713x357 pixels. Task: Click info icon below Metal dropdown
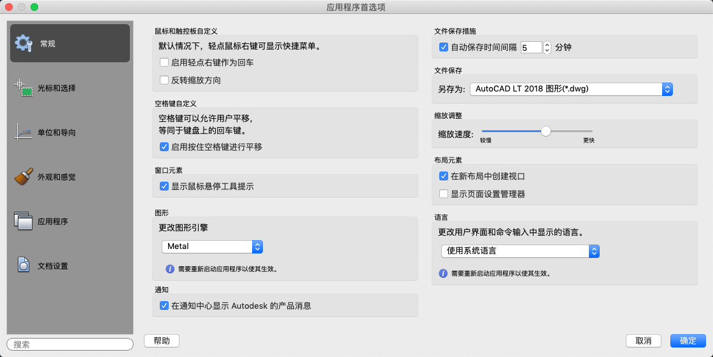coord(170,269)
